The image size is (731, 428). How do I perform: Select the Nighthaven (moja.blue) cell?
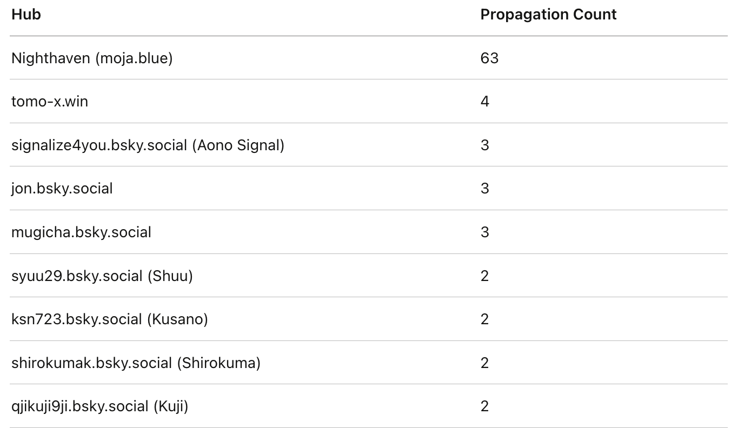pos(92,58)
